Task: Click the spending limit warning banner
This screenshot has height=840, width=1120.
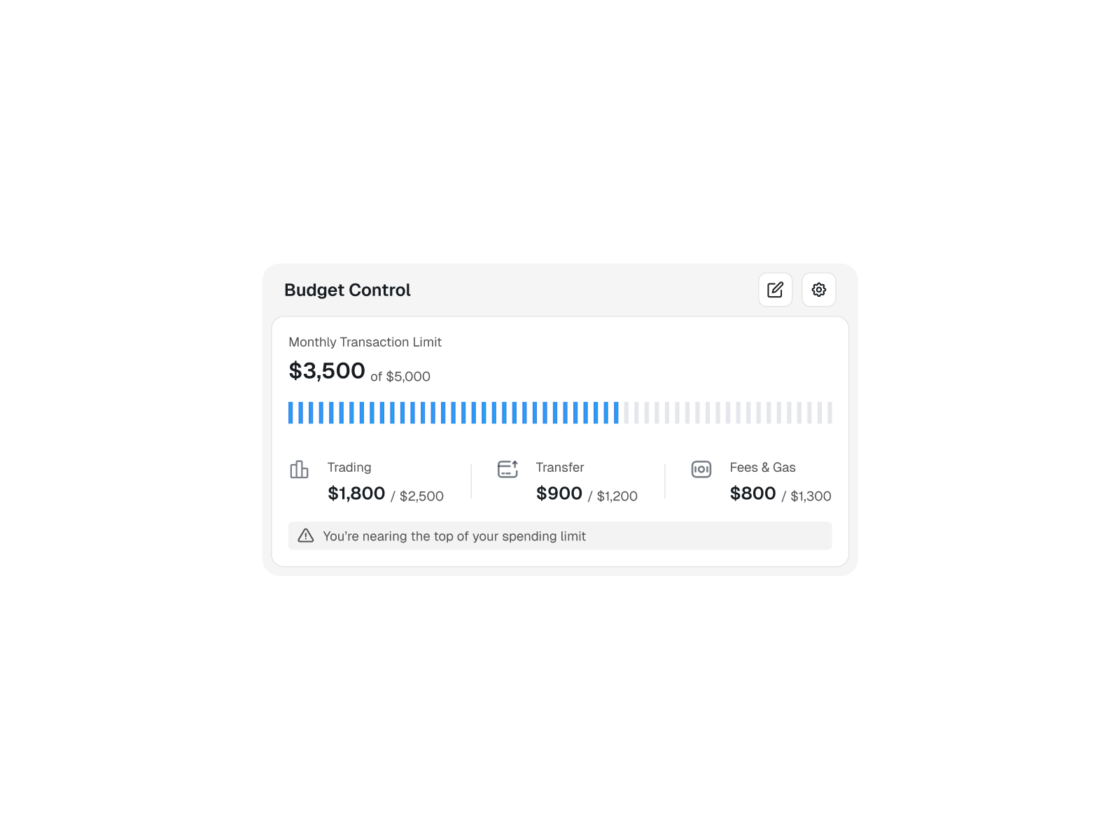Action: tap(560, 535)
